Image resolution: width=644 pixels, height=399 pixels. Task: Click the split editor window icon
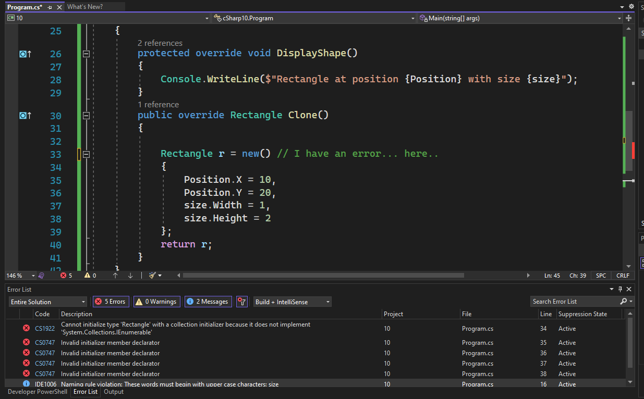[627, 18]
